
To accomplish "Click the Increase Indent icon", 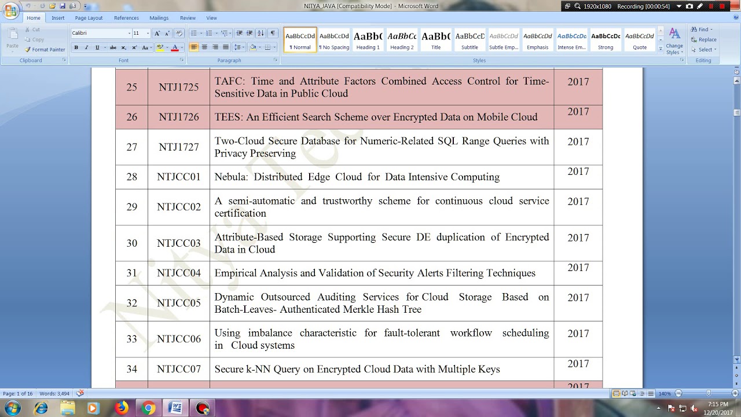I will click(250, 33).
